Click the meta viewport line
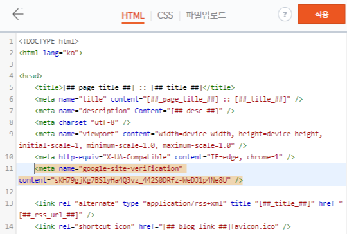Image resolution: width=347 pixels, height=234 pixels. coord(179,134)
